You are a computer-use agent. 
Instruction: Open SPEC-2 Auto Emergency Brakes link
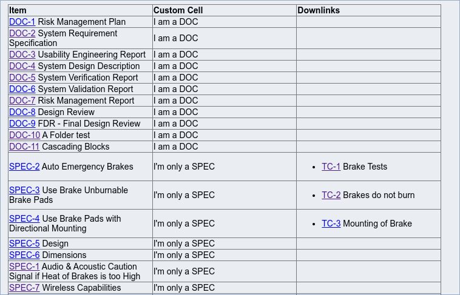coord(24,167)
